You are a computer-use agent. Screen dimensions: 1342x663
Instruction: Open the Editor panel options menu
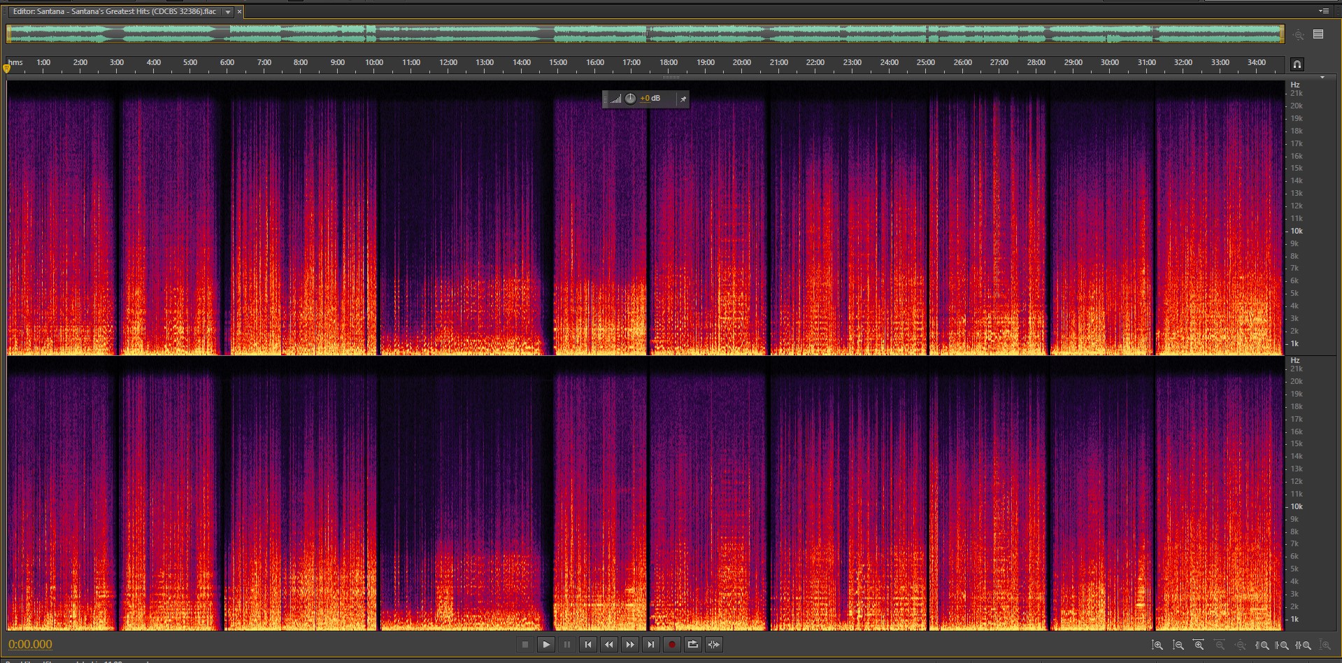1323,11
